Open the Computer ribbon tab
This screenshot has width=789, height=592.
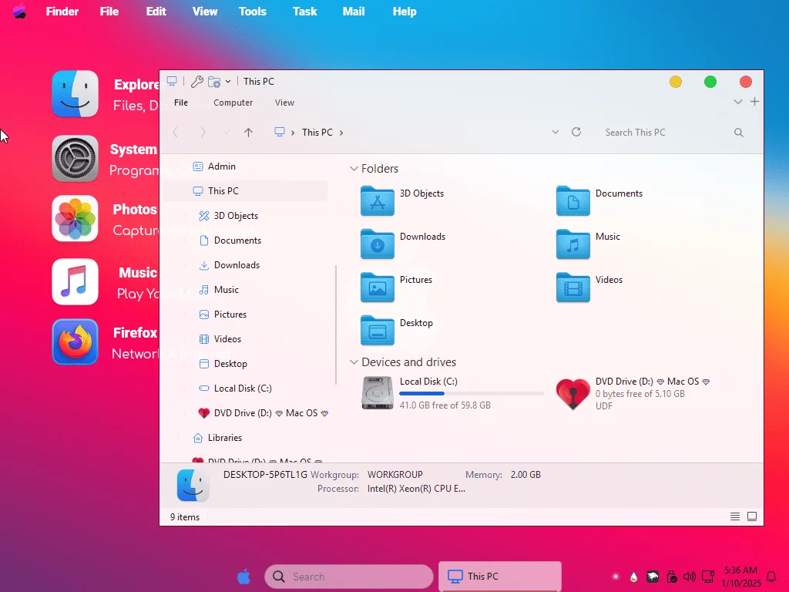[233, 103]
